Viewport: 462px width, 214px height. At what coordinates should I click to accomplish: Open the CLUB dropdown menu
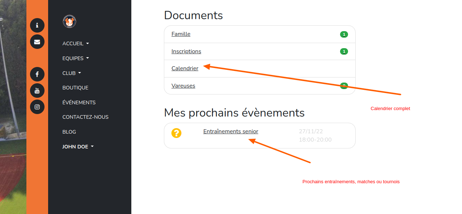(x=72, y=73)
